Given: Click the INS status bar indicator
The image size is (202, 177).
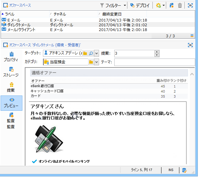Looking at the screenshot, I should point(171,170).
